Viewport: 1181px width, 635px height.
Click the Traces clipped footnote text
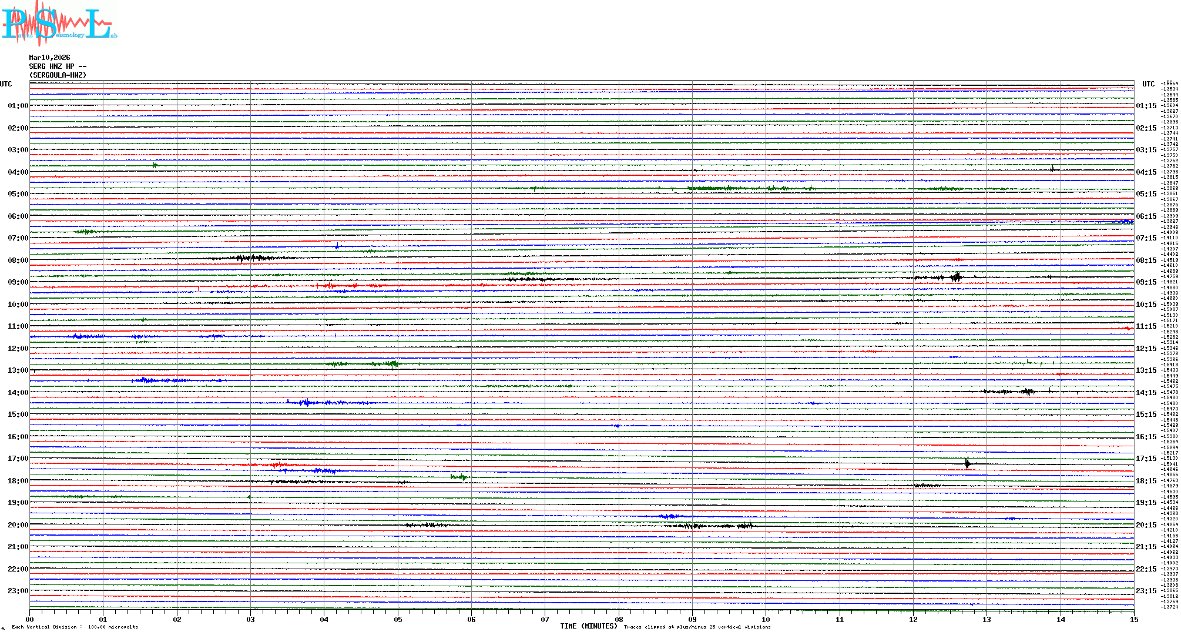pos(697,627)
